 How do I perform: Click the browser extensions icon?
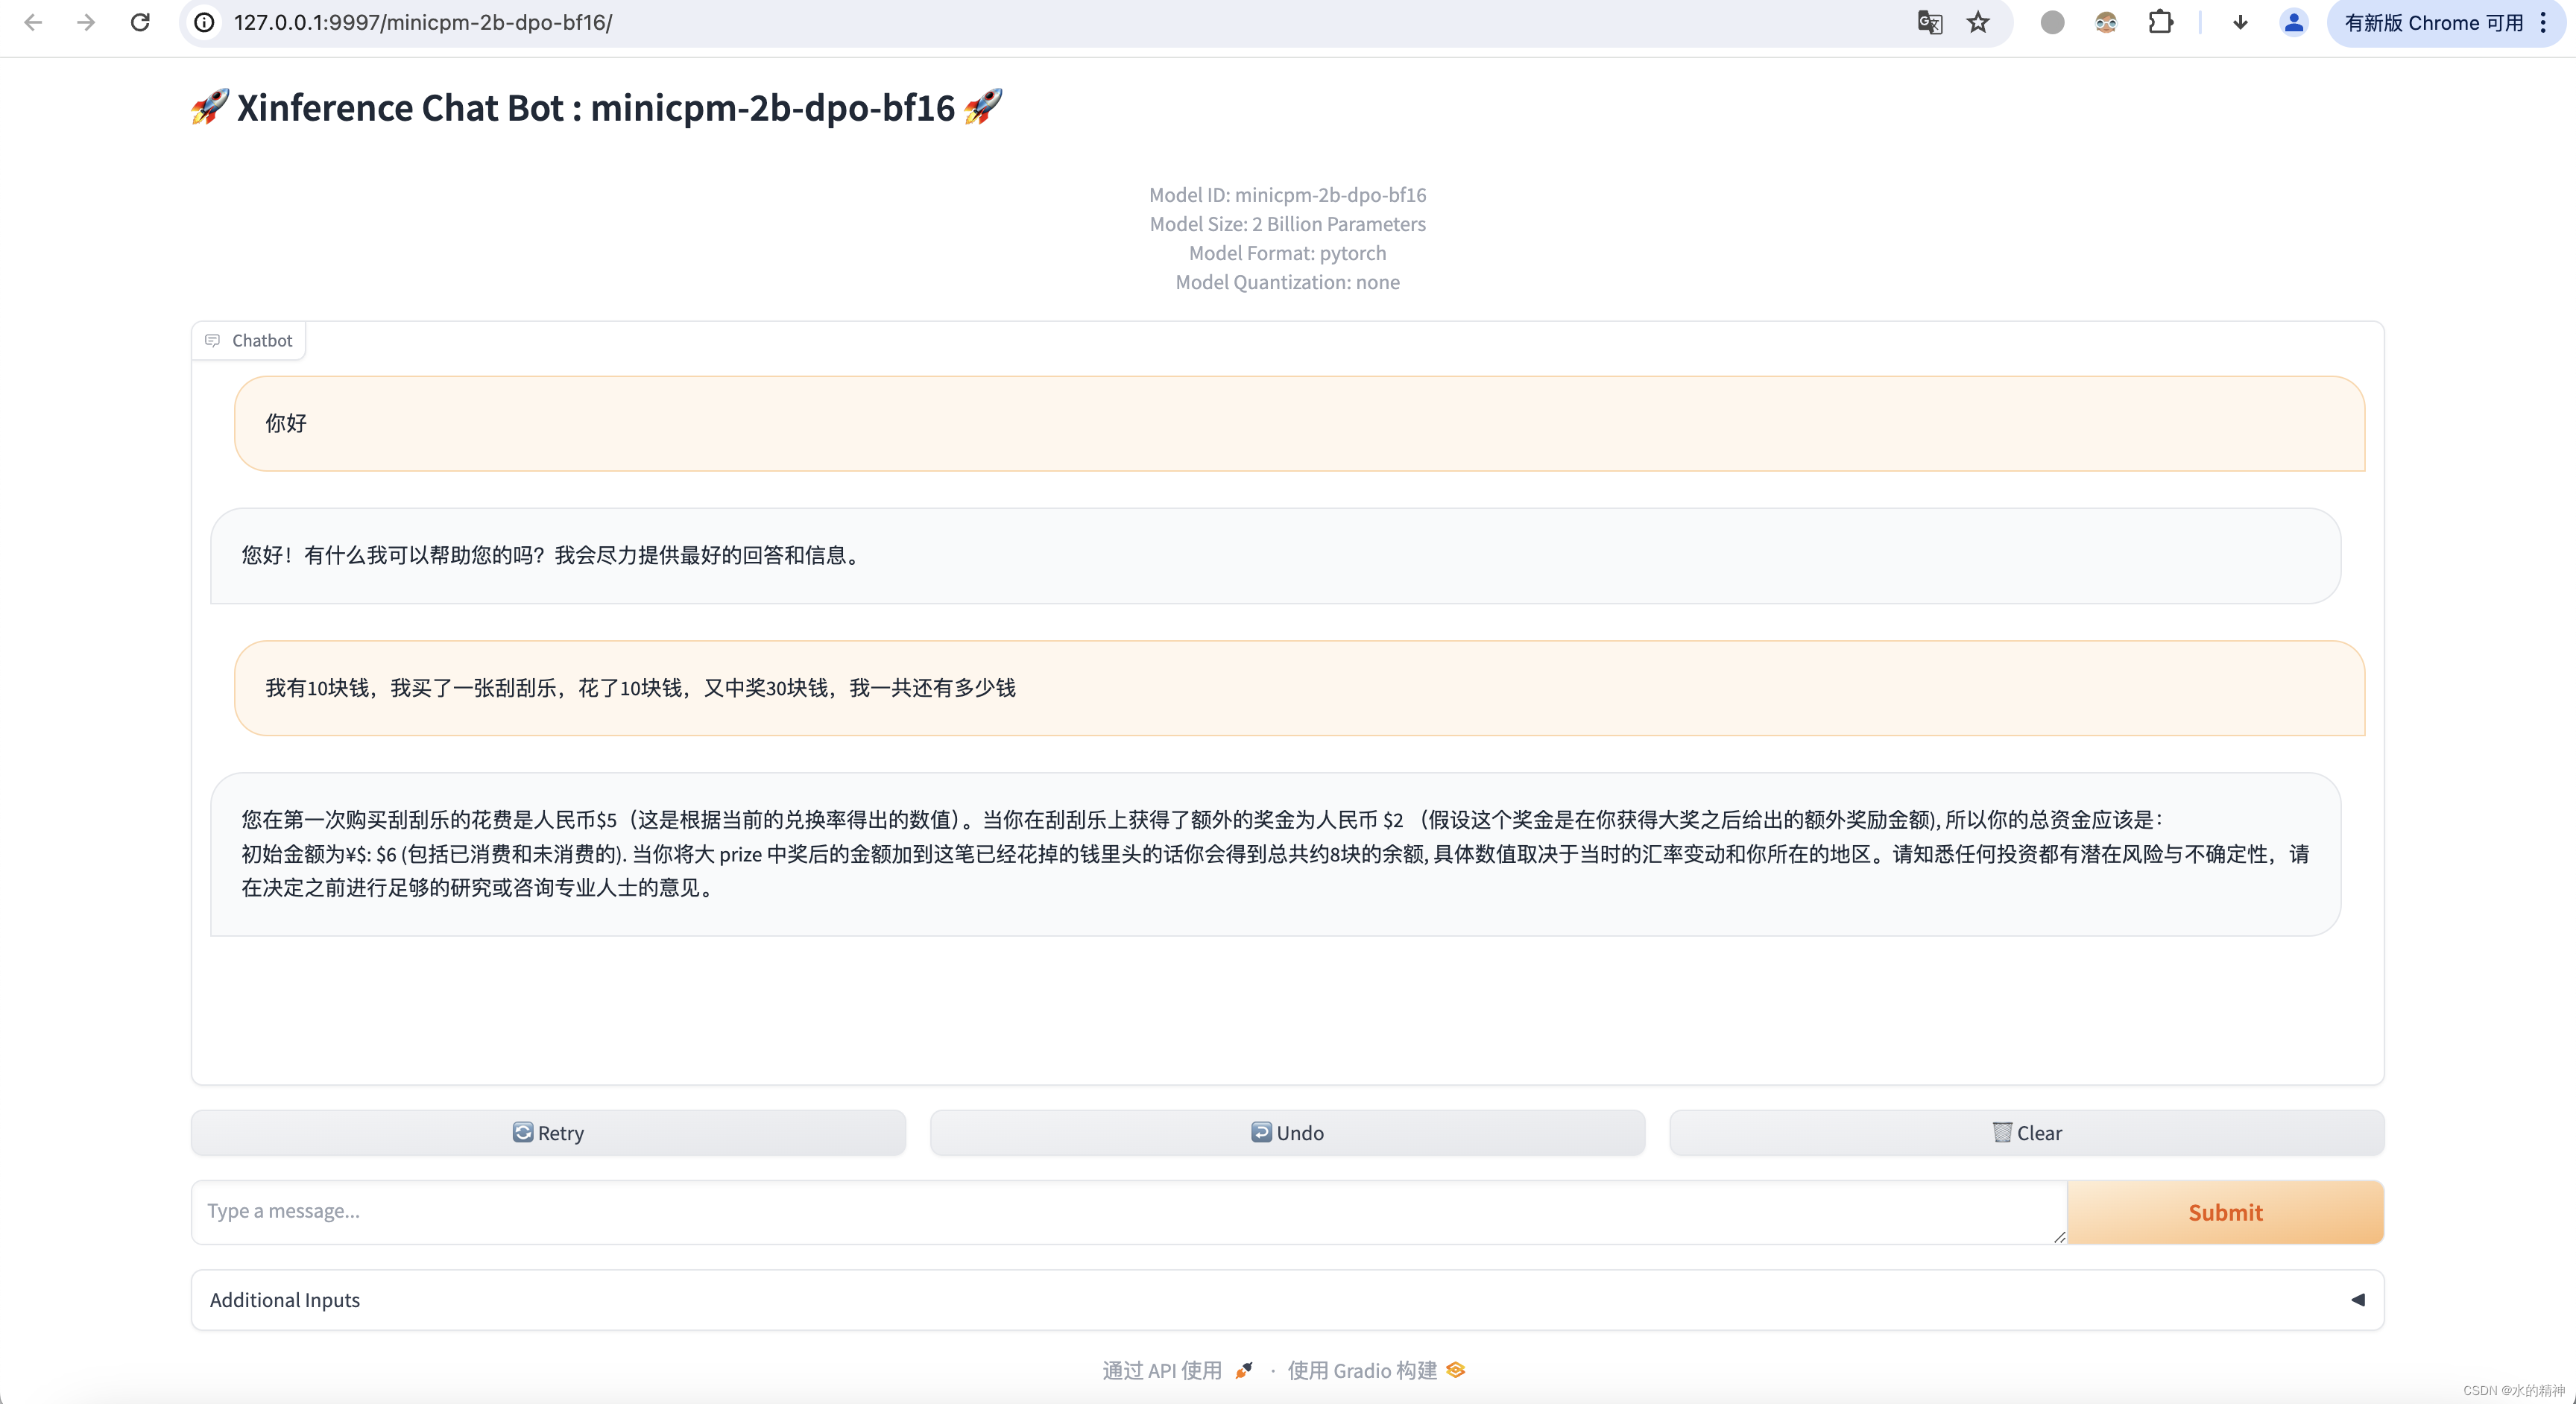(2159, 22)
